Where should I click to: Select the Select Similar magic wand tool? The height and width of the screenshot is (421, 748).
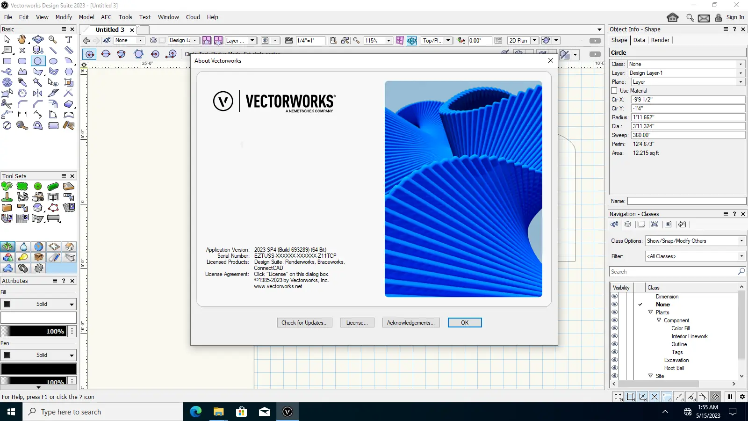pyautogui.click(x=38, y=82)
